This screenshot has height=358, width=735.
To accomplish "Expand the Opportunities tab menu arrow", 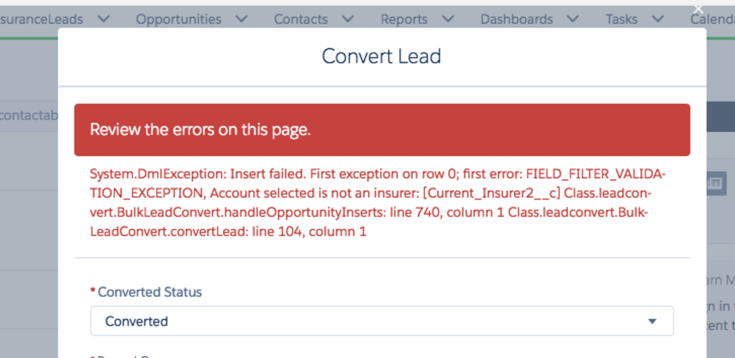I will tap(241, 18).
